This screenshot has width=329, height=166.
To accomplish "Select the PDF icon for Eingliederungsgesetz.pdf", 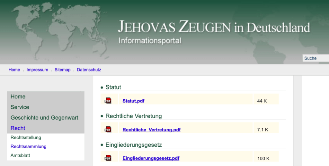I will (108, 158).
